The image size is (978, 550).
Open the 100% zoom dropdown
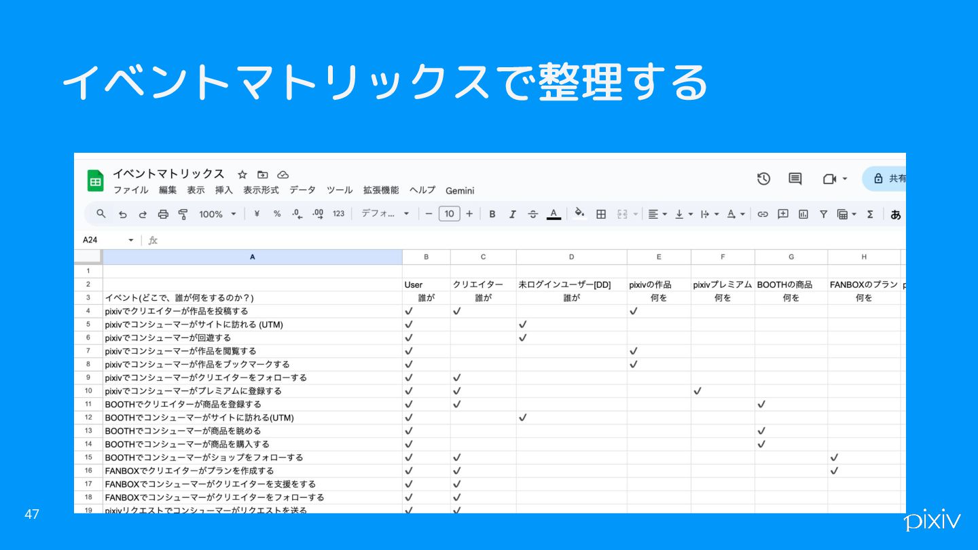click(217, 214)
